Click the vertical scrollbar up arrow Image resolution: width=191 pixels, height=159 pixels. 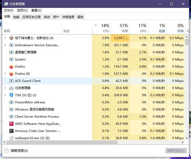pyautogui.click(x=187, y=37)
